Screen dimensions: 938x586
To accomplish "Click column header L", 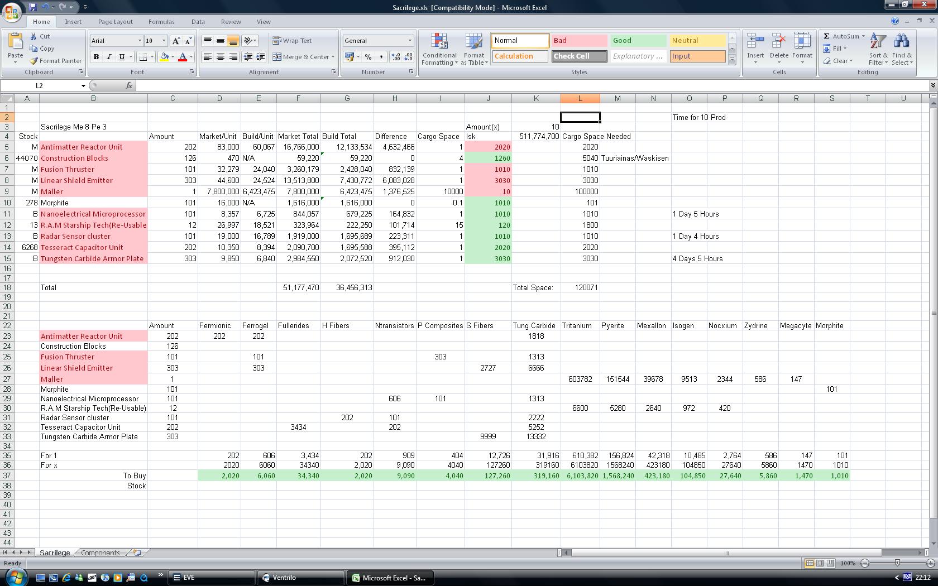I will [x=580, y=98].
